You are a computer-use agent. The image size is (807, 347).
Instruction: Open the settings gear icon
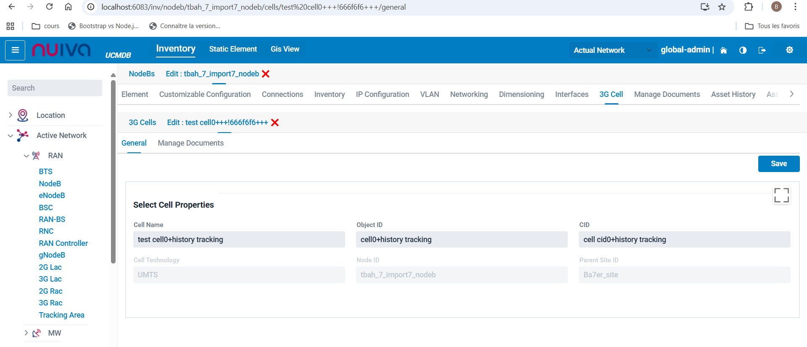point(789,50)
